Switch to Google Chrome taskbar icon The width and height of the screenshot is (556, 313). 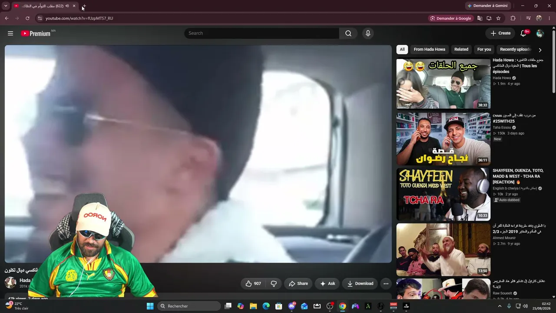click(343, 306)
